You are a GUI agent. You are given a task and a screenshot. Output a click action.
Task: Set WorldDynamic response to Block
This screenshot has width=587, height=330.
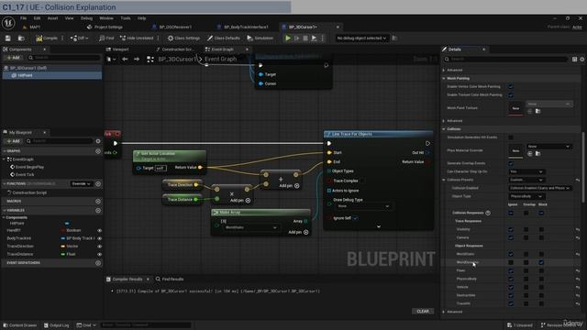(541, 263)
